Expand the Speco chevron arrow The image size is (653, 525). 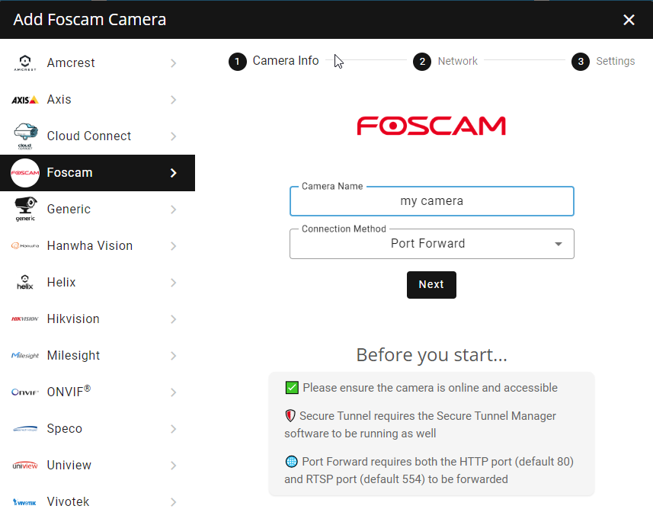coord(174,429)
